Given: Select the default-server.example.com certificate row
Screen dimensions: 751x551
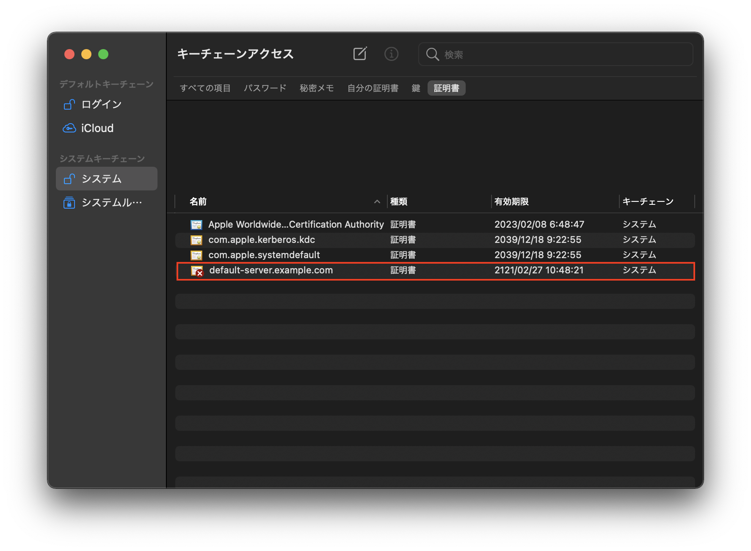Looking at the screenshot, I should click(435, 271).
